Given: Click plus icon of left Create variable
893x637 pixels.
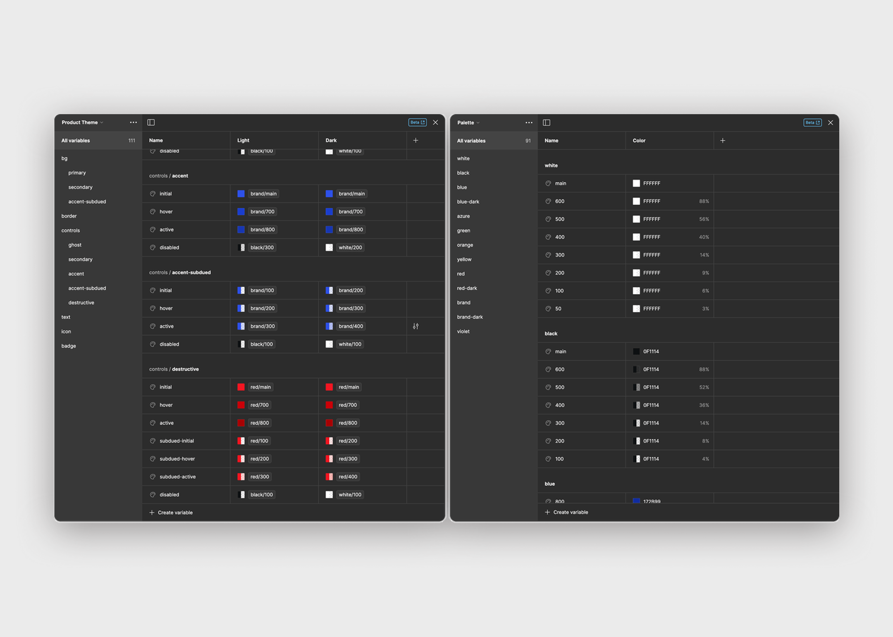Looking at the screenshot, I should (152, 512).
